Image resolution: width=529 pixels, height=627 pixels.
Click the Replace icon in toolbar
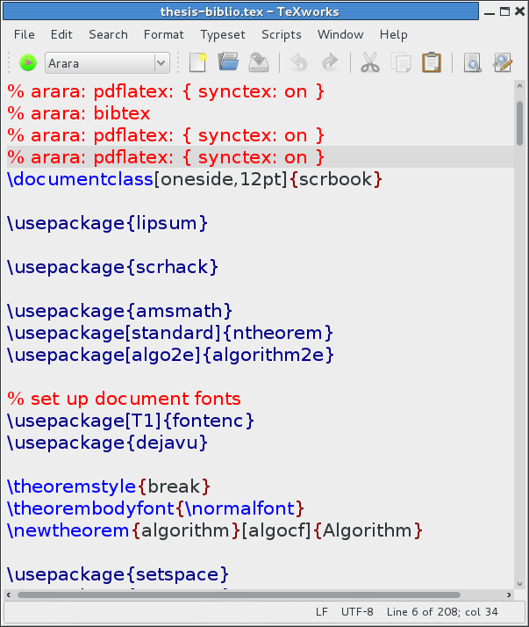click(502, 62)
